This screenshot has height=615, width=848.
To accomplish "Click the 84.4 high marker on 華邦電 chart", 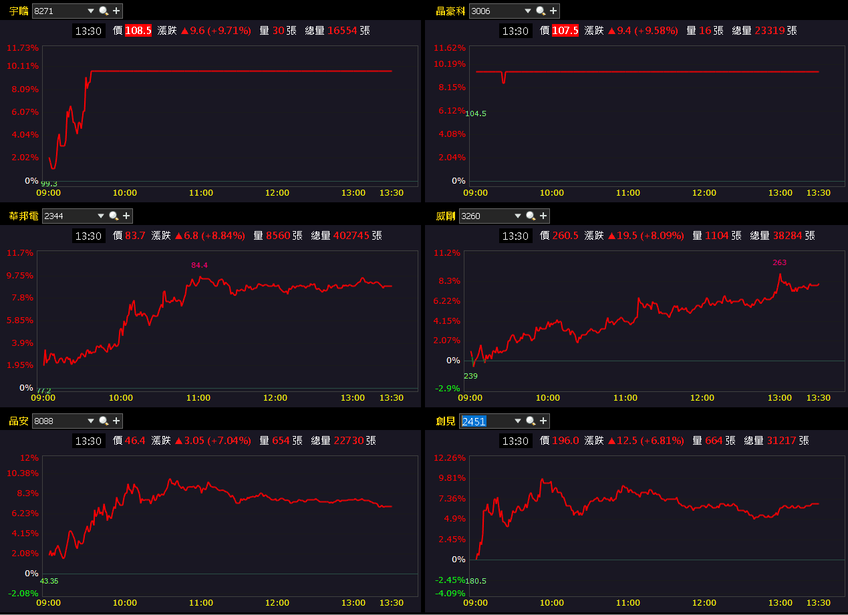I will point(199,265).
